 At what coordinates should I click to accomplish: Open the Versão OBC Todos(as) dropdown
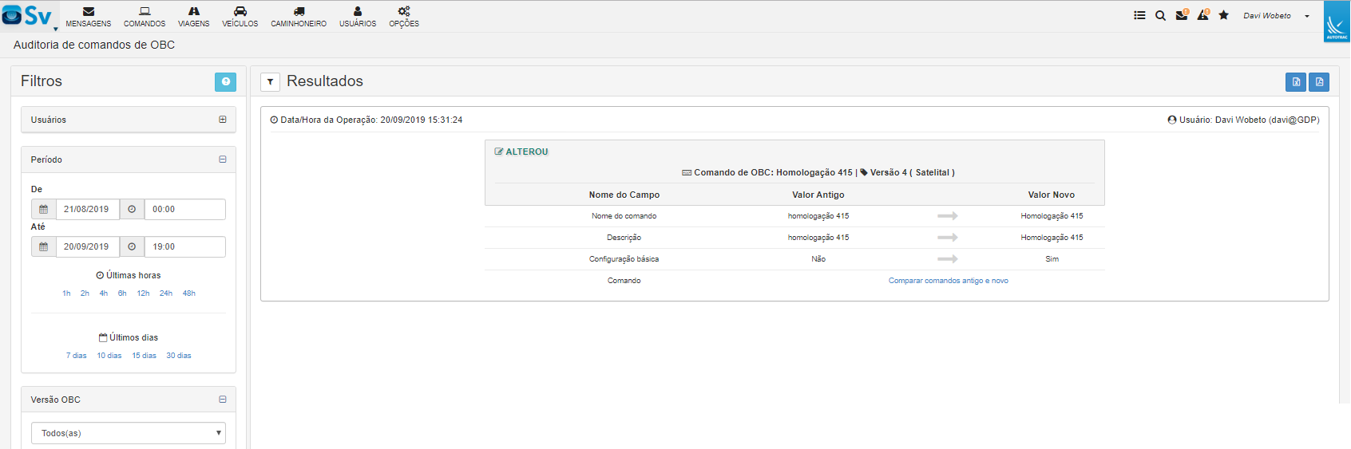[x=129, y=433]
